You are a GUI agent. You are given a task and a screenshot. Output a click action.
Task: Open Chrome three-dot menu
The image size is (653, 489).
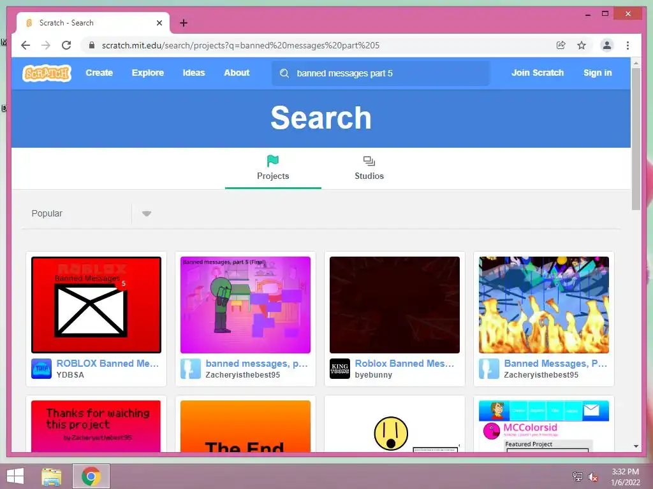pyautogui.click(x=627, y=45)
